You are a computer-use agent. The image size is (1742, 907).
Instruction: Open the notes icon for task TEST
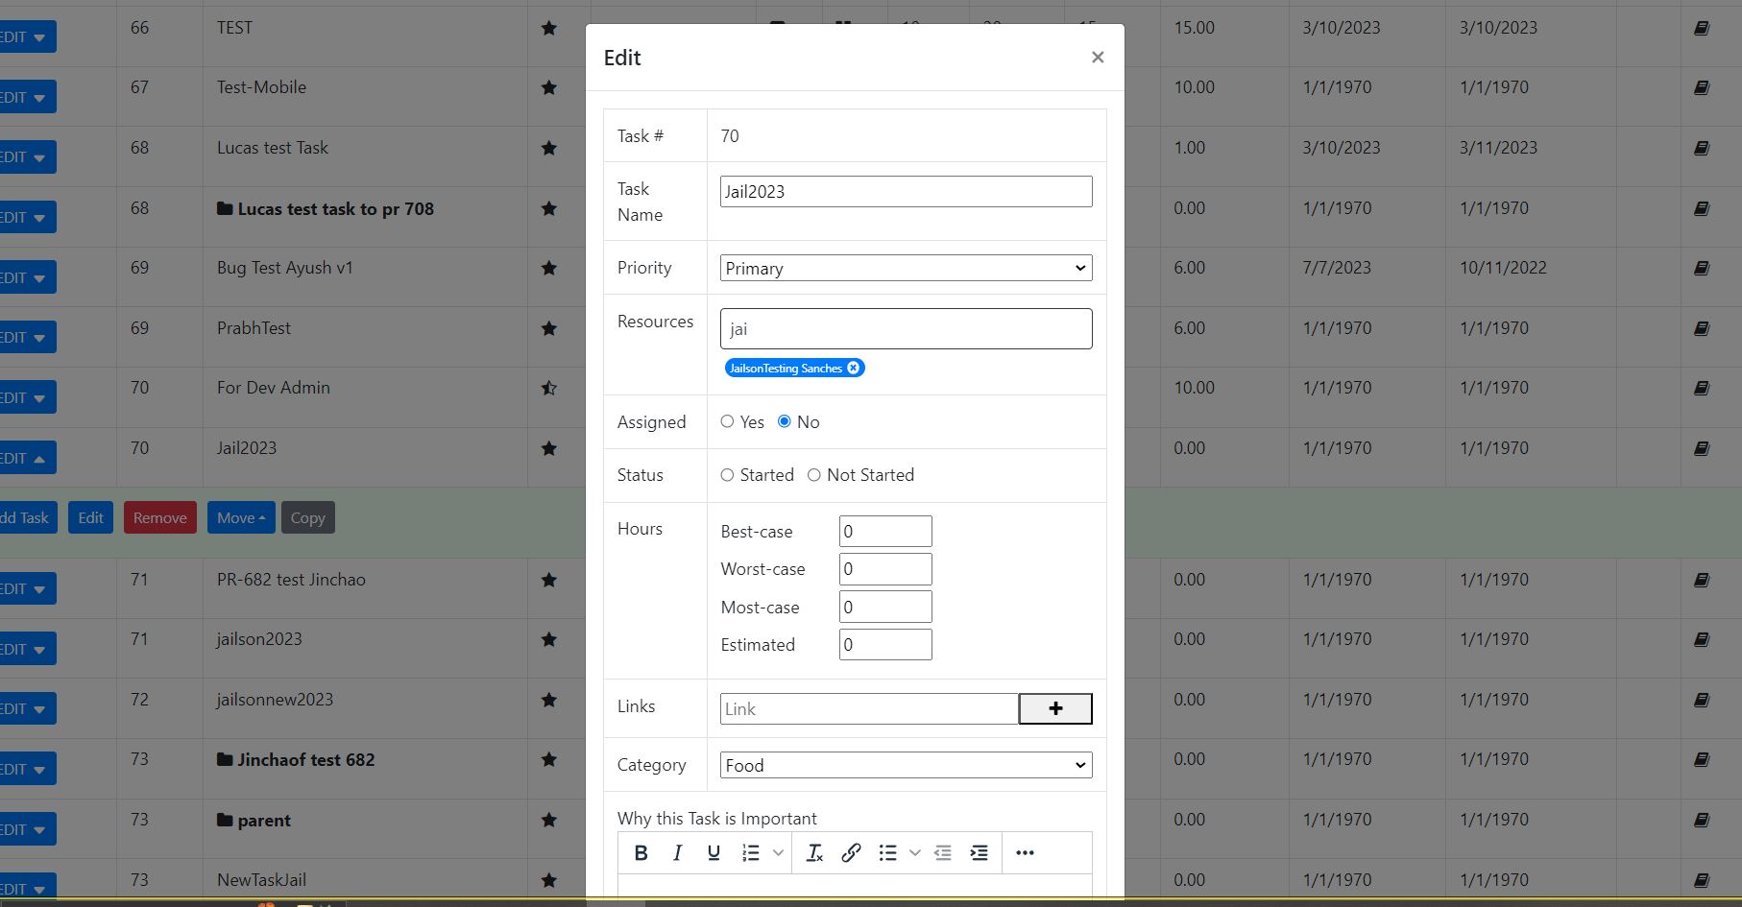1702,28
